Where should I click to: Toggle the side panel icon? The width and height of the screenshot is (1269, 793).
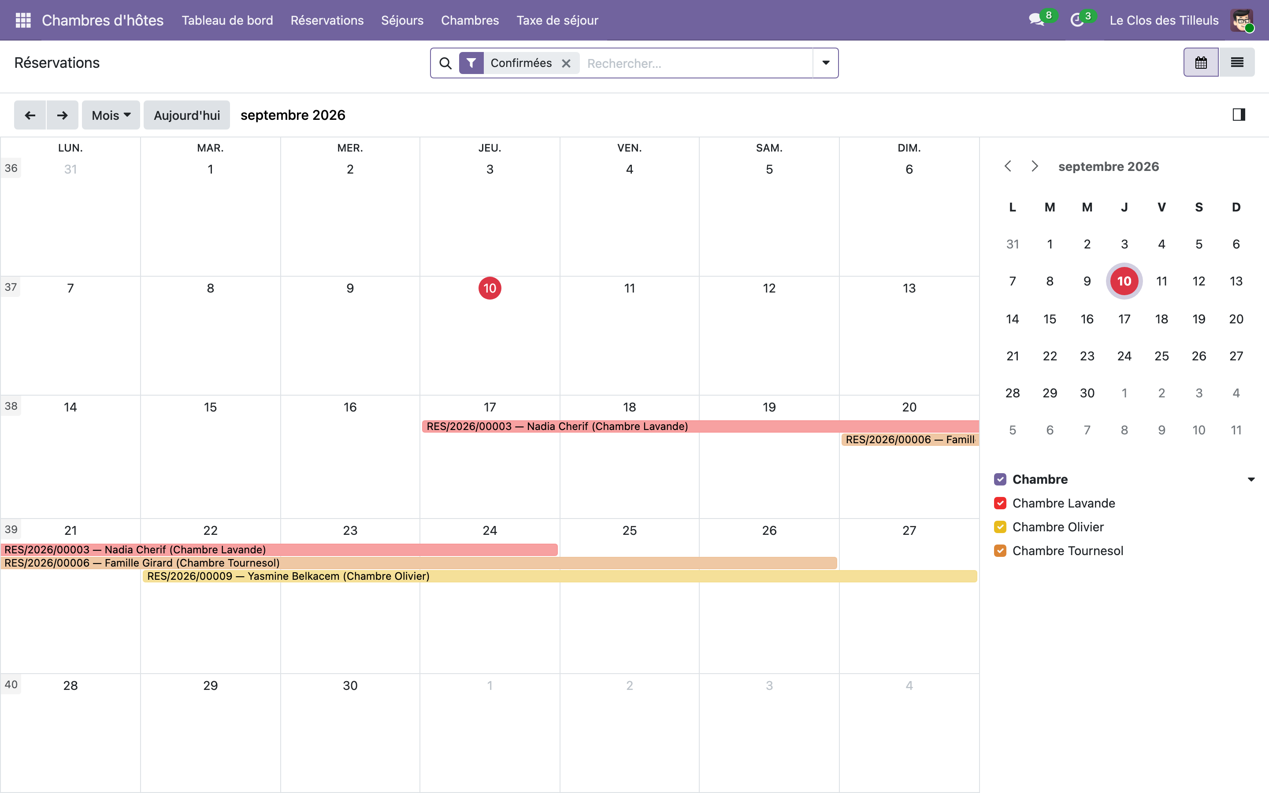pyautogui.click(x=1239, y=115)
